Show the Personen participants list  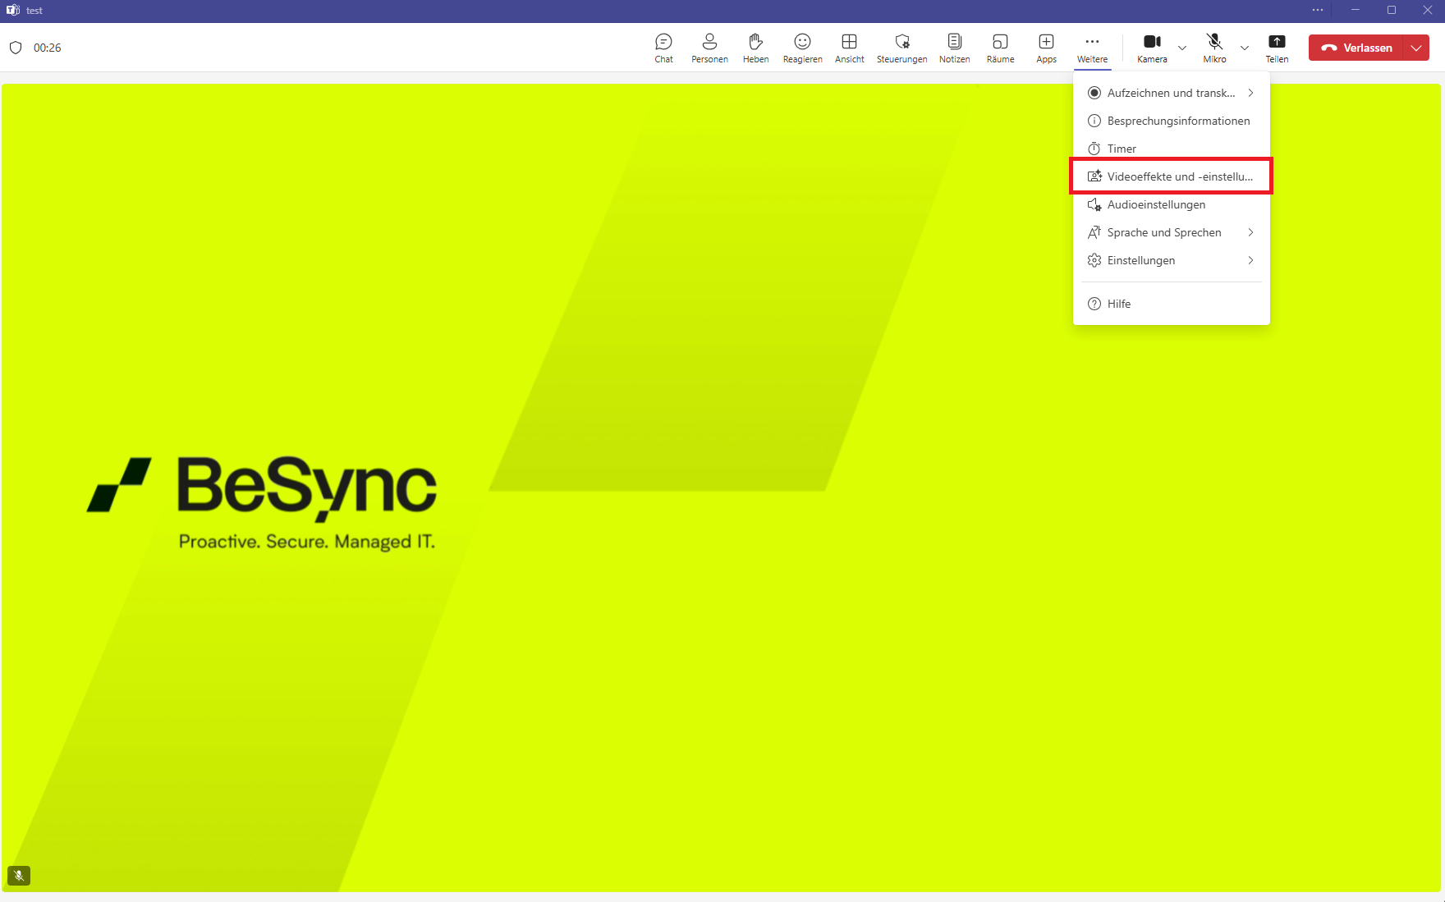point(709,48)
